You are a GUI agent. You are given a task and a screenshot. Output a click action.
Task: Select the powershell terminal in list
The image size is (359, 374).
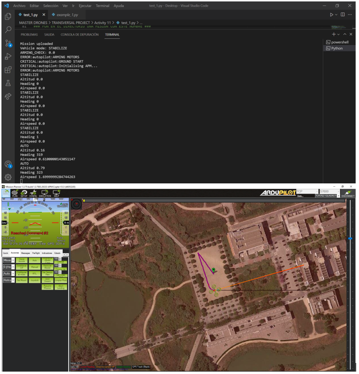tap(339, 42)
